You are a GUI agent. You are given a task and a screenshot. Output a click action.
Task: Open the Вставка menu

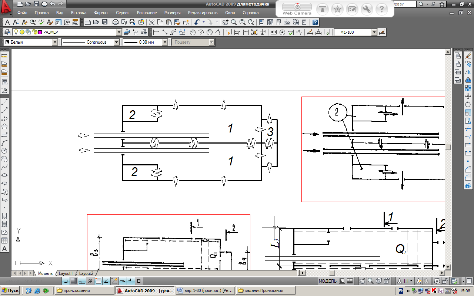pyautogui.click(x=79, y=13)
